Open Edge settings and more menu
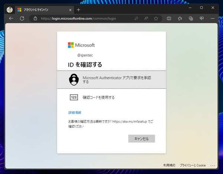This screenshot has width=223, height=174. (x=213, y=19)
